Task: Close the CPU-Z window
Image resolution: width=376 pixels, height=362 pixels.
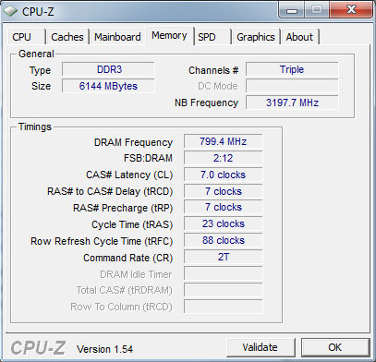Action: [351, 10]
